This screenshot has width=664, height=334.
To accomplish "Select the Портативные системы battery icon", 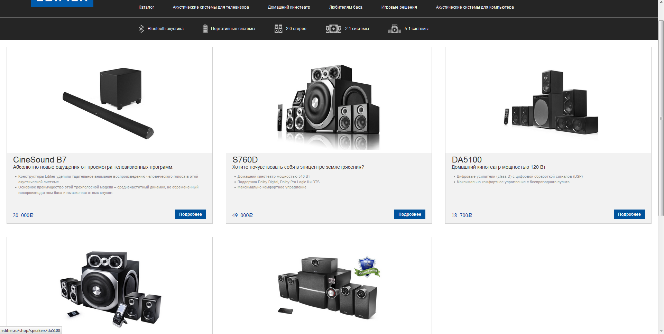I will (205, 29).
